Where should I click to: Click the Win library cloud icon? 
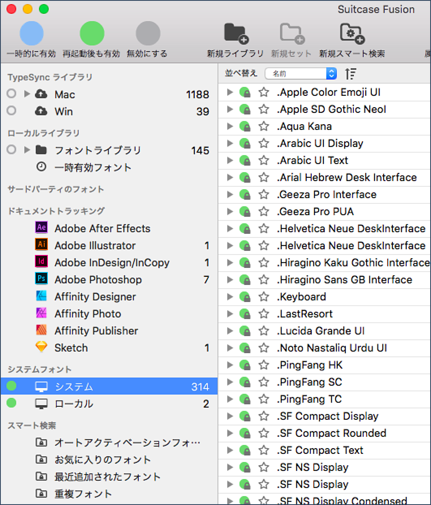click(x=41, y=111)
